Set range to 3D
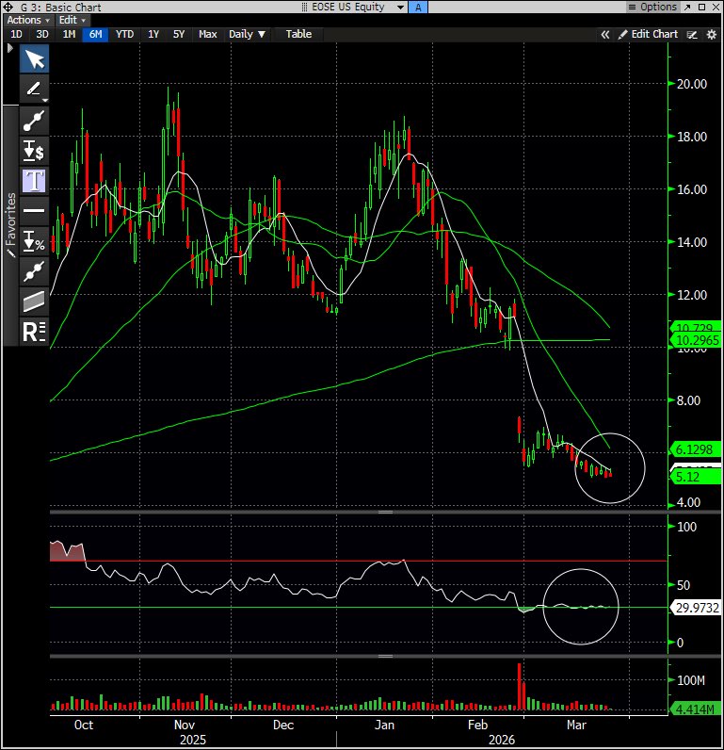The image size is (724, 750). (x=42, y=34)
